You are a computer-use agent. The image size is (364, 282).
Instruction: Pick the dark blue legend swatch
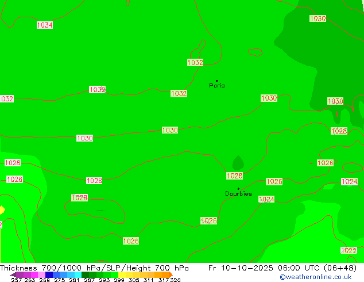tap(49, 275)
